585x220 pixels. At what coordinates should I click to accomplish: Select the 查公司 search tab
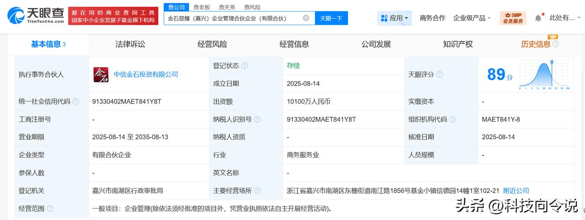click(x=176, y=7)
